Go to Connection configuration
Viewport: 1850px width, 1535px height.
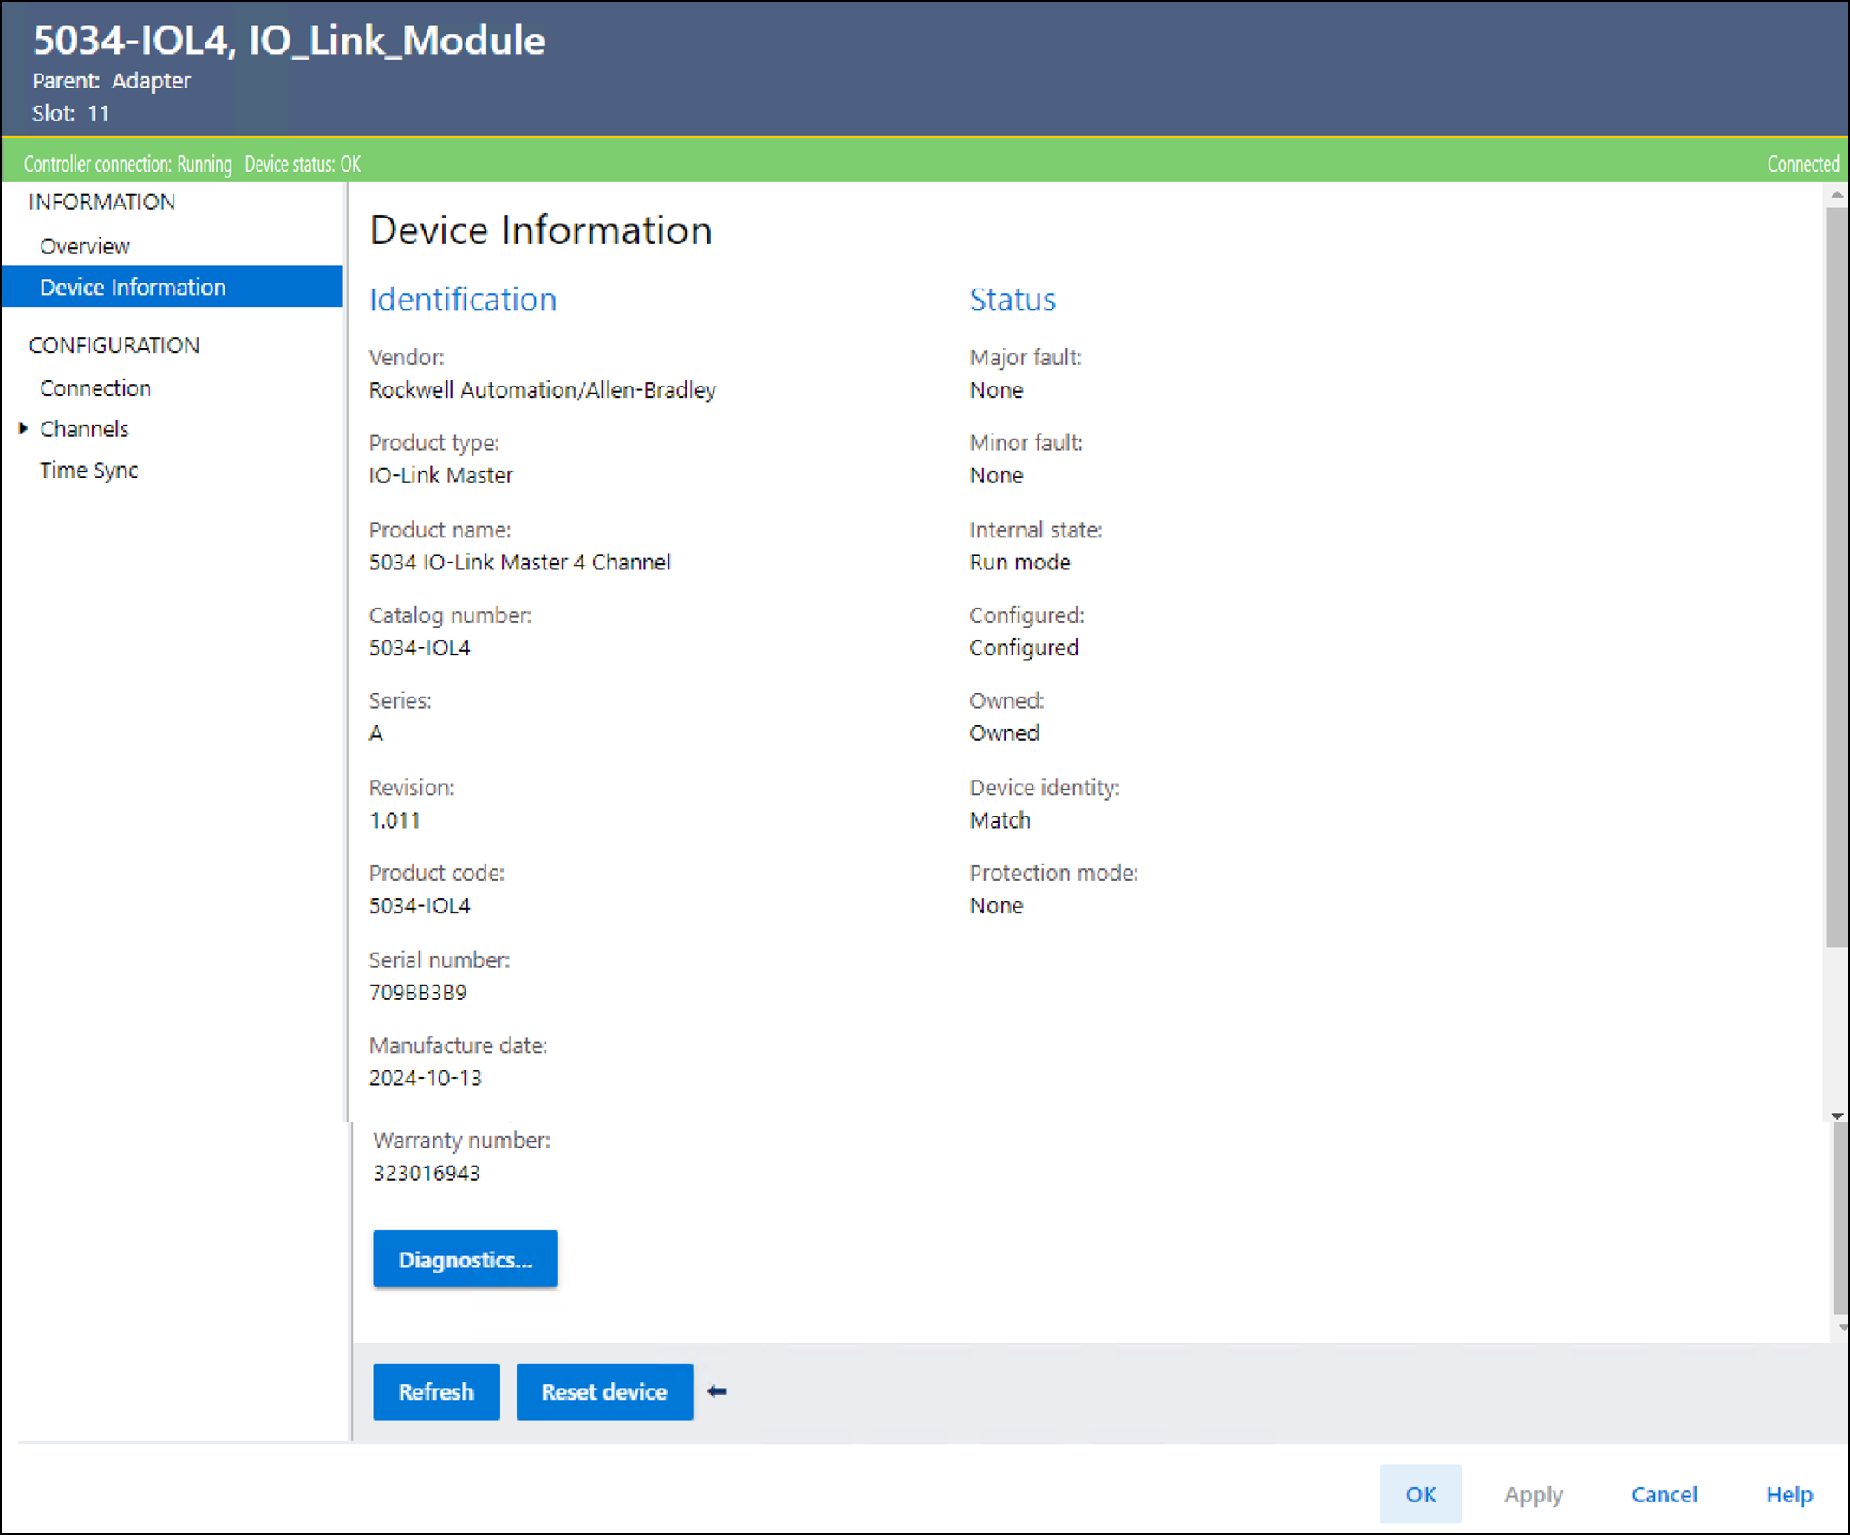coord(95,388)
